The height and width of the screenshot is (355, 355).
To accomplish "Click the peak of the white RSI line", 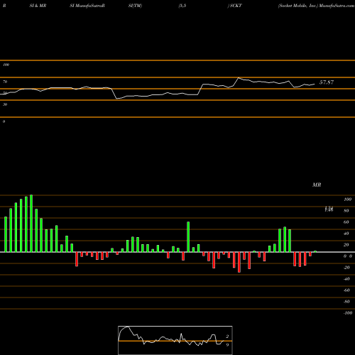I will [x=239, y=77].
